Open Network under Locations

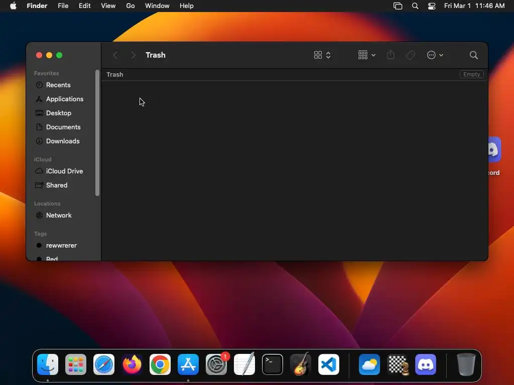(59, 216)
